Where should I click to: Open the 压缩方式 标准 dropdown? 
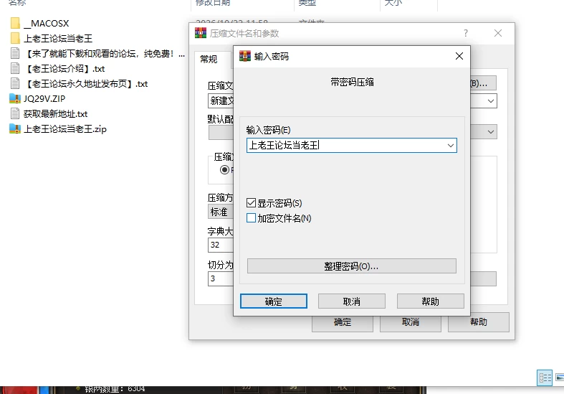(221, 212)
